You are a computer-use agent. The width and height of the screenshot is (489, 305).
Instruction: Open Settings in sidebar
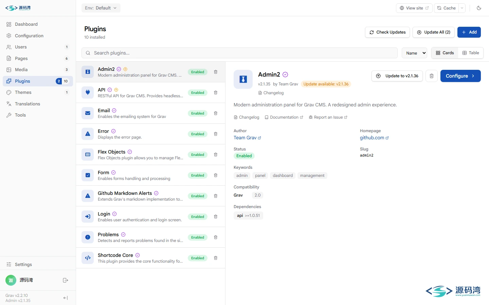pos(38,264)
